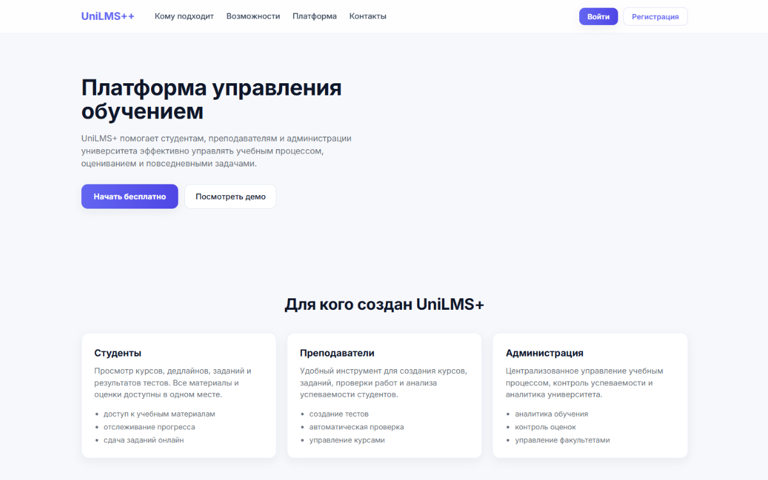
Task: Click the управление курсами list item
Action: 347,440
